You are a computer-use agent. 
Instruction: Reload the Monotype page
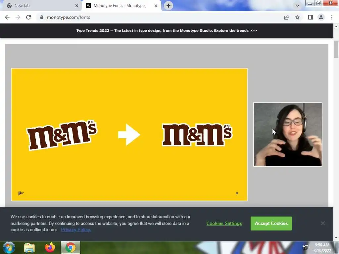coord(28,17)
